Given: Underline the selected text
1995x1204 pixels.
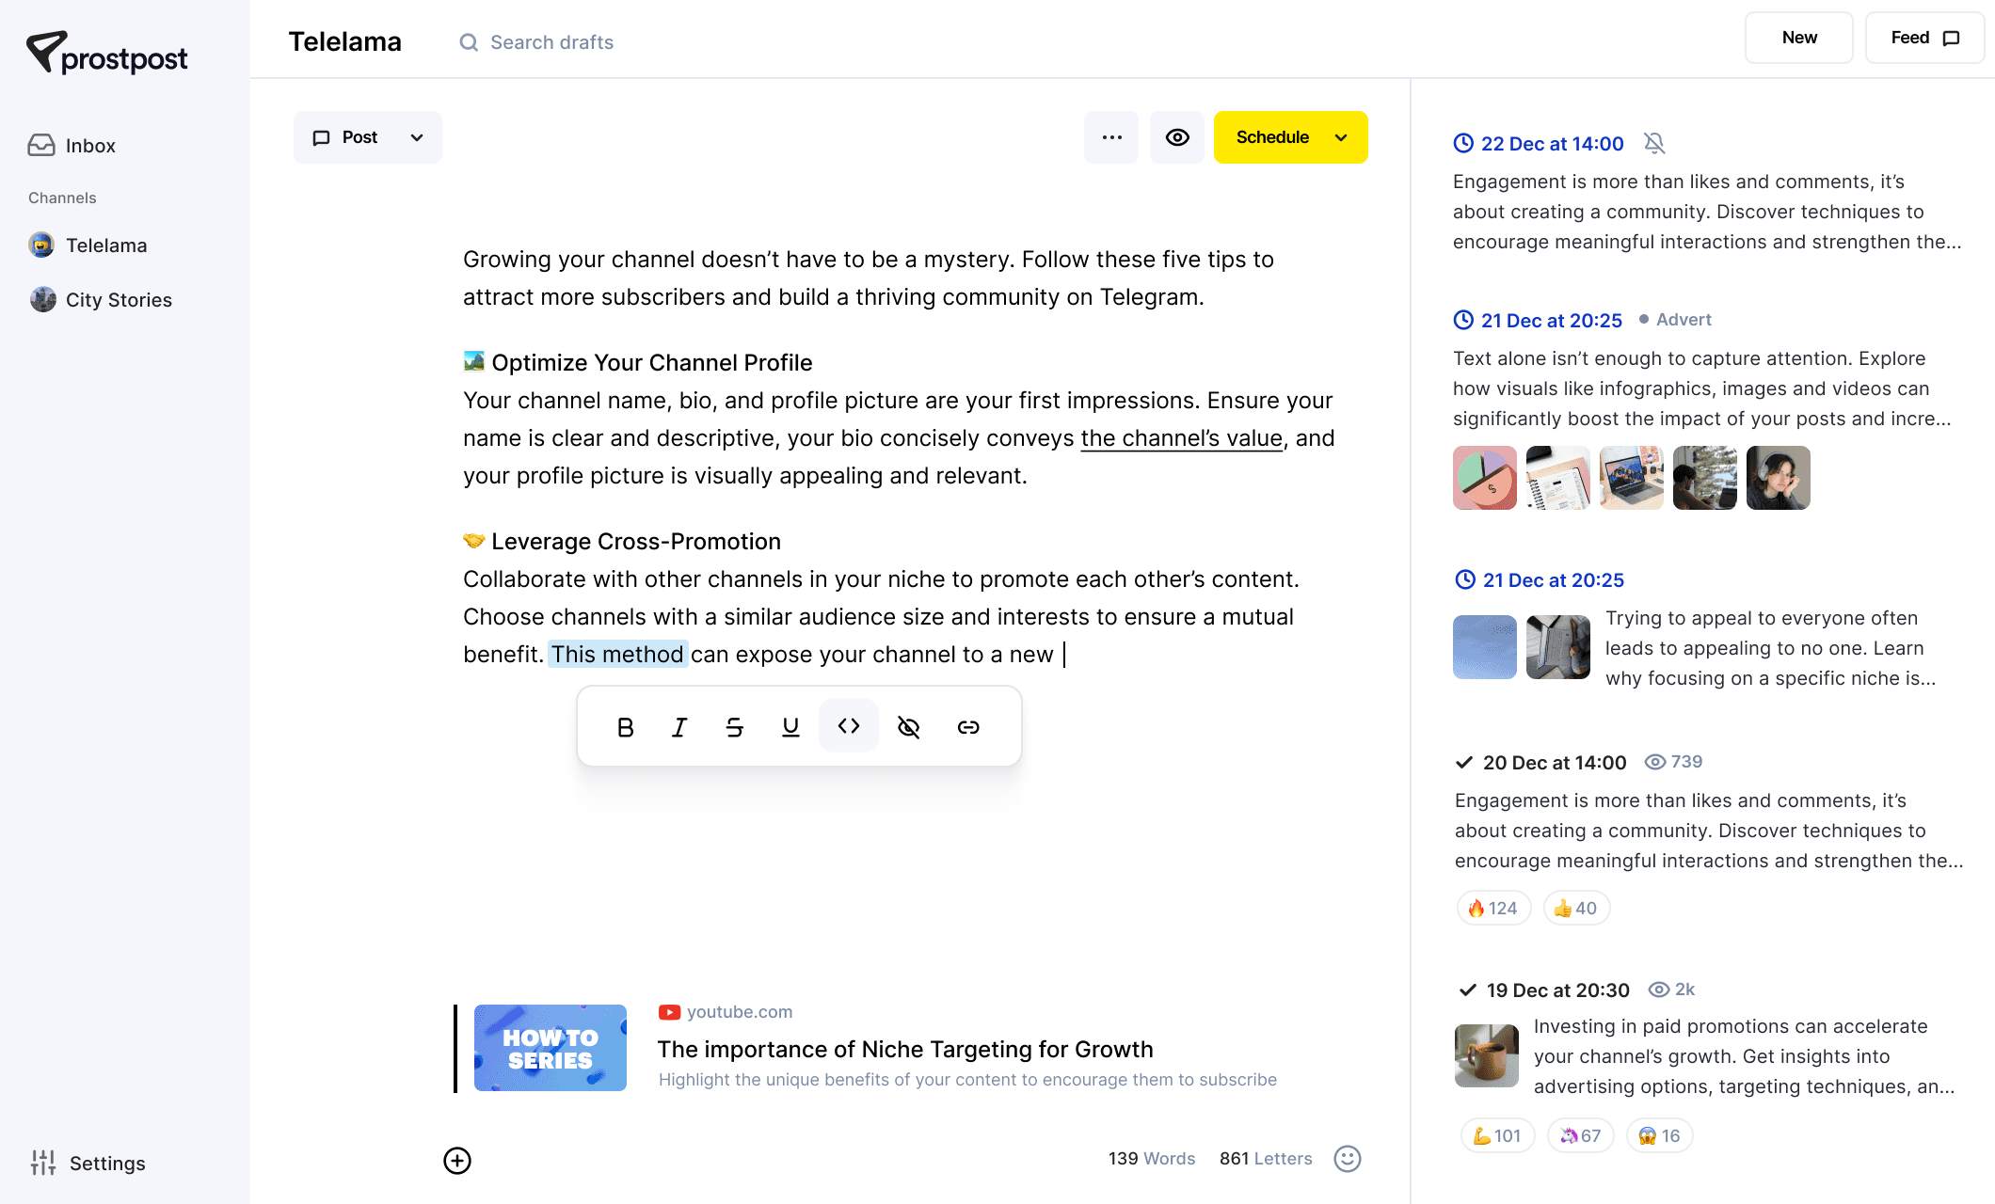Looking at the screenshot, I should [790, 727].
